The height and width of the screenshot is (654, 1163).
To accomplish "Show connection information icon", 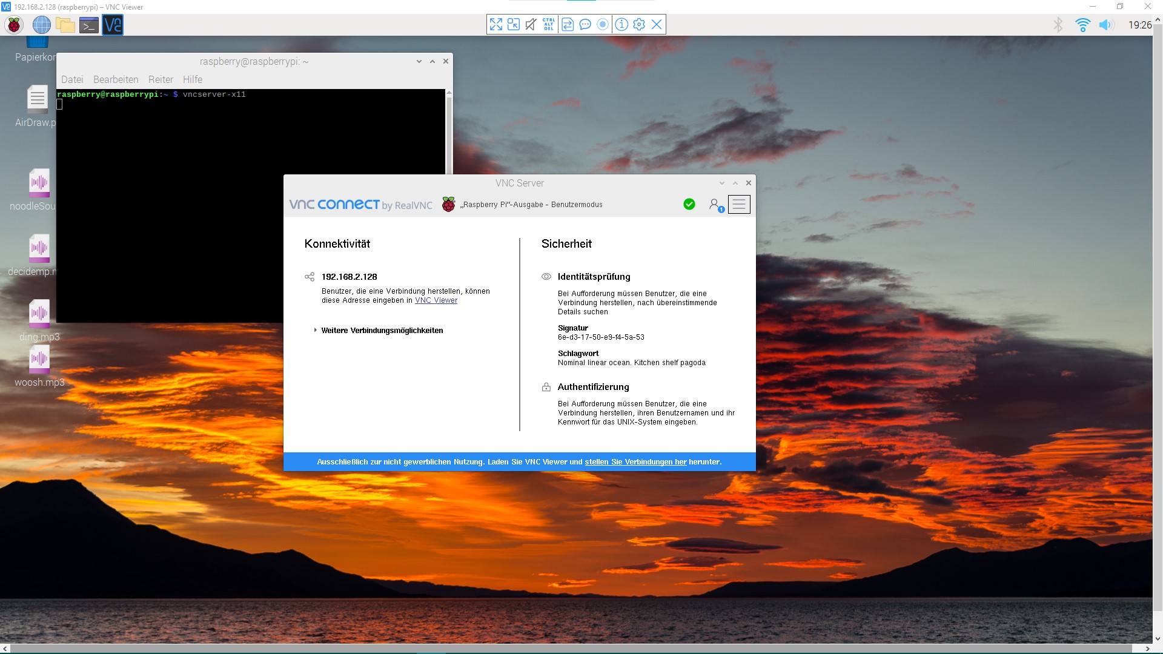I will (621, 24).
